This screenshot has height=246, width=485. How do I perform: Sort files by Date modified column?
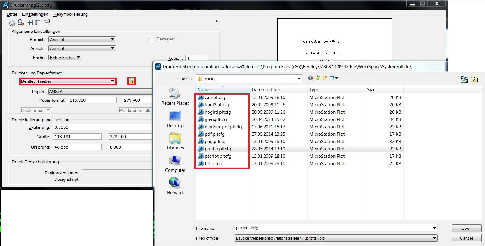click(x=278, y=89)
